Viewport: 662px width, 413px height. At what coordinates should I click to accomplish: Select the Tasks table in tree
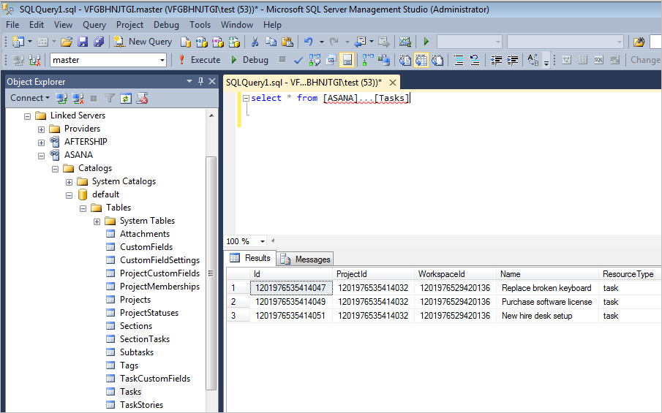point(130,392)
